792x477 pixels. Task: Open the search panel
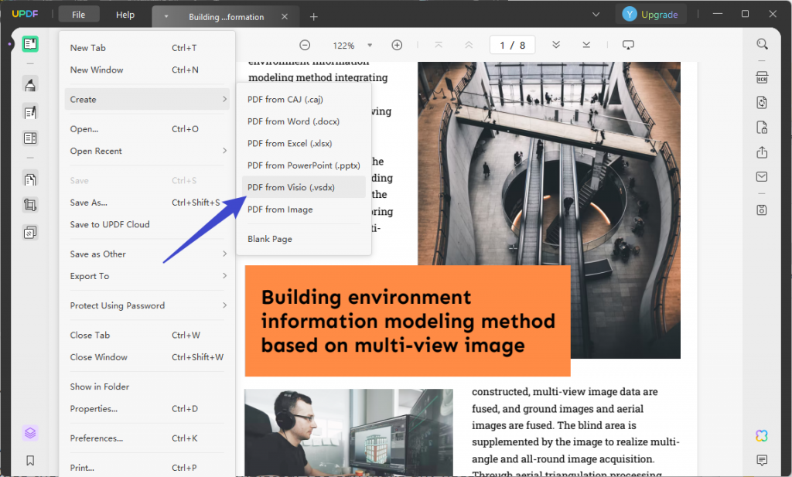(763, 44)
